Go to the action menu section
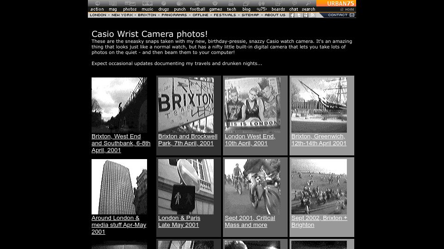Screen dimensions: 444x249 97,9
